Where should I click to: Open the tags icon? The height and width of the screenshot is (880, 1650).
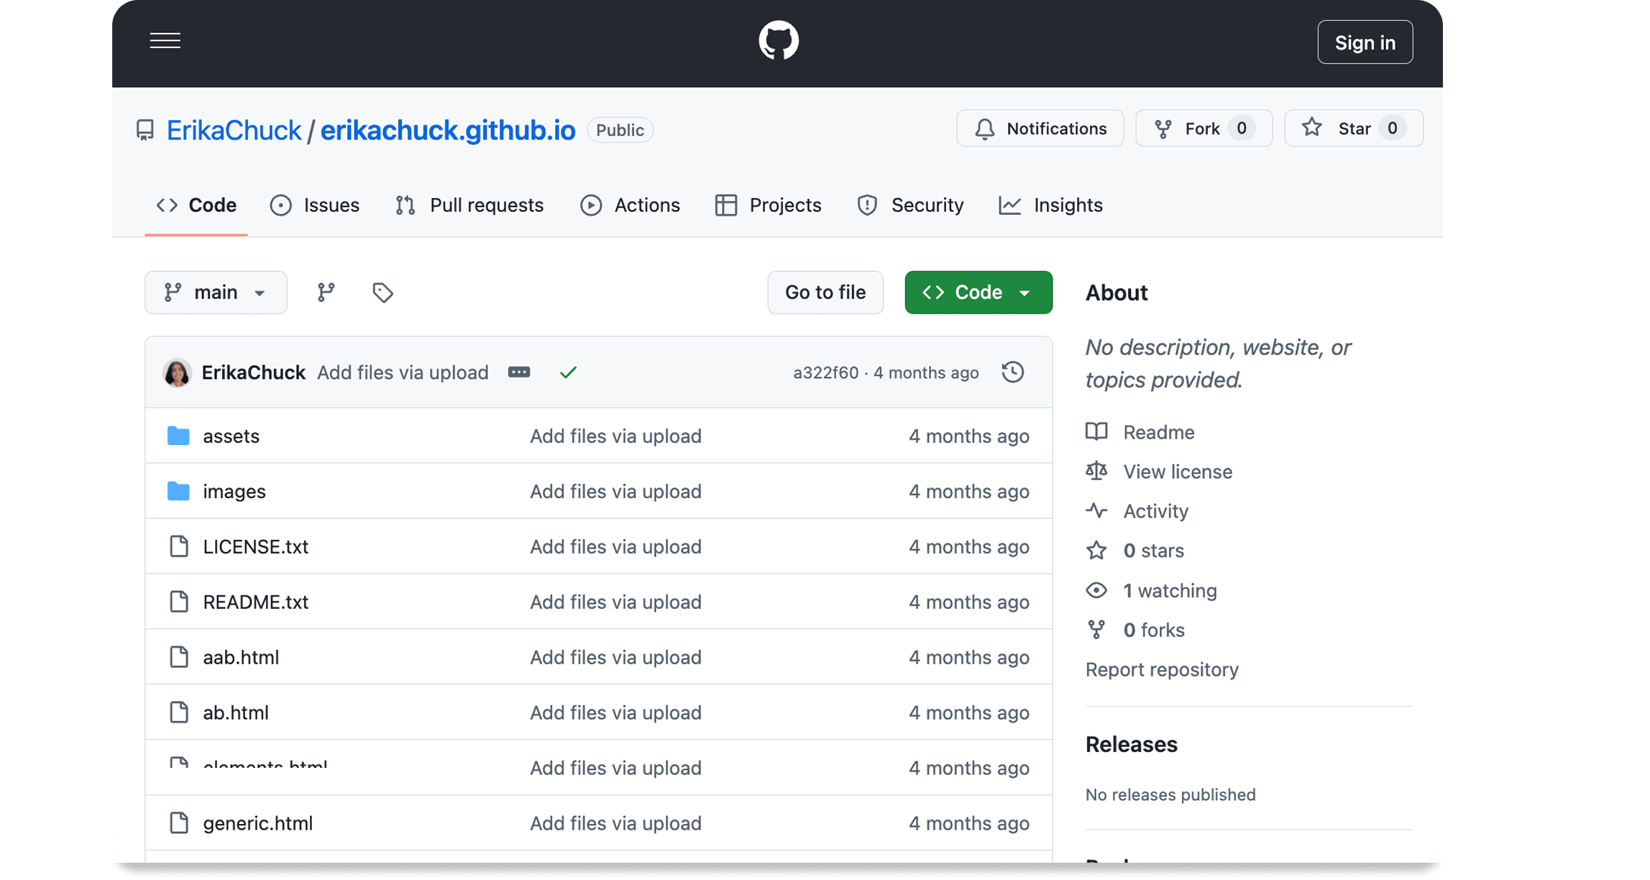tap(382, 292)
